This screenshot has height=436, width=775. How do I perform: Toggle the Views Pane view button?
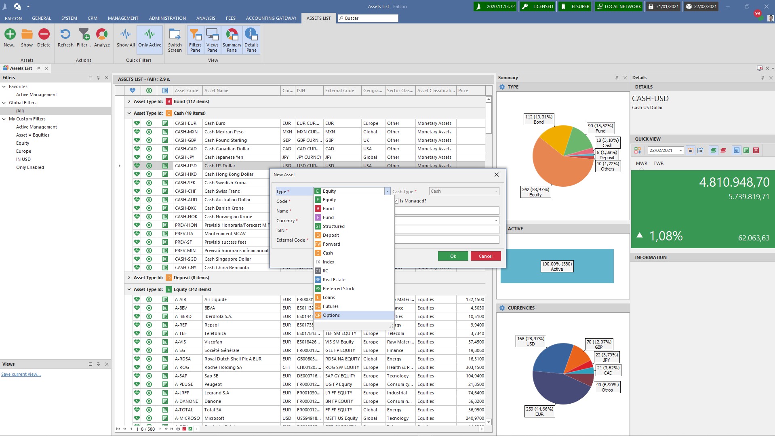coord(213,40)
